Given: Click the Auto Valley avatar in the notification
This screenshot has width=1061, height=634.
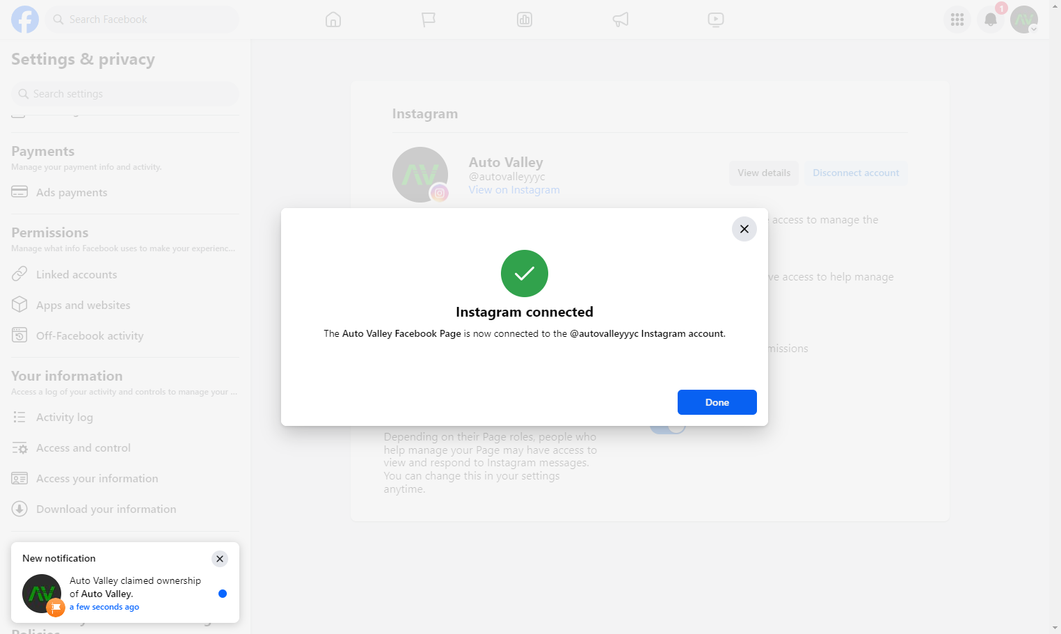Looking at the screenshot, I should tap(42, 594).
